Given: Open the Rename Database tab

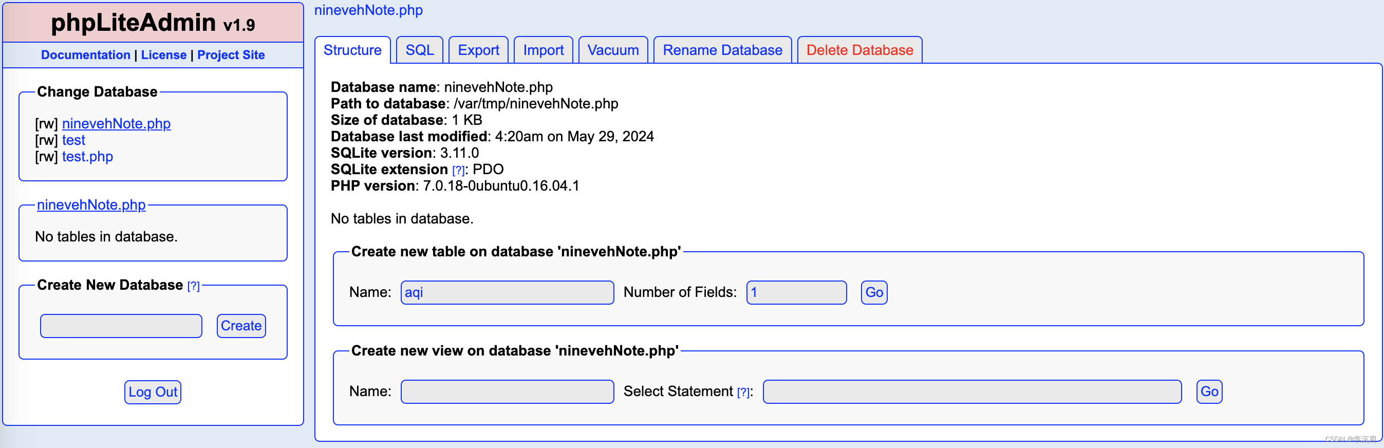Looking at the screenshot, I should click(722, 50).
